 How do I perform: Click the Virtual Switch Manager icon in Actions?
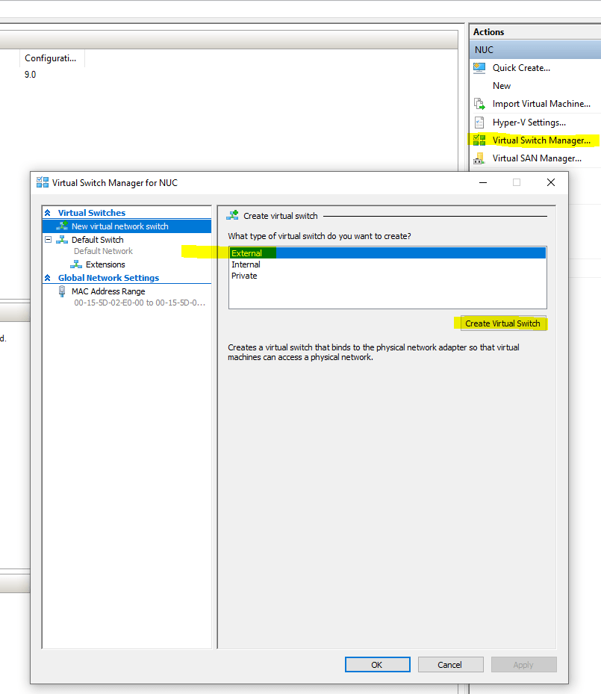click(479, 140)
